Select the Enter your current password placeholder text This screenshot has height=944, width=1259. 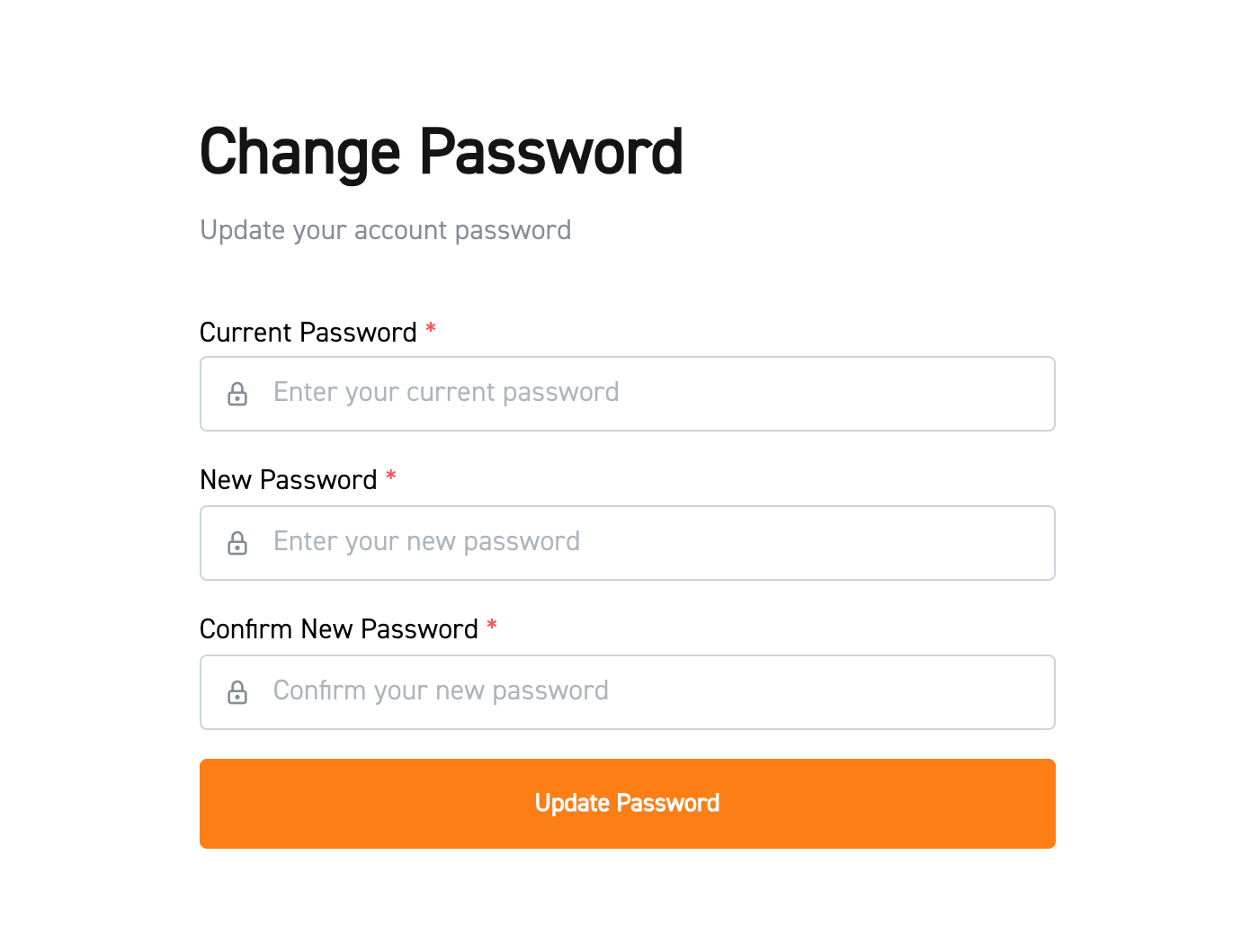coord(446,393)
